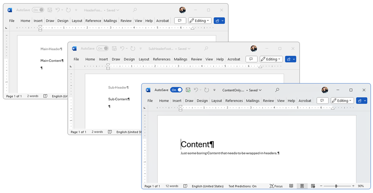Click zoom slider in ContentOnly status bar

point(336,186)
